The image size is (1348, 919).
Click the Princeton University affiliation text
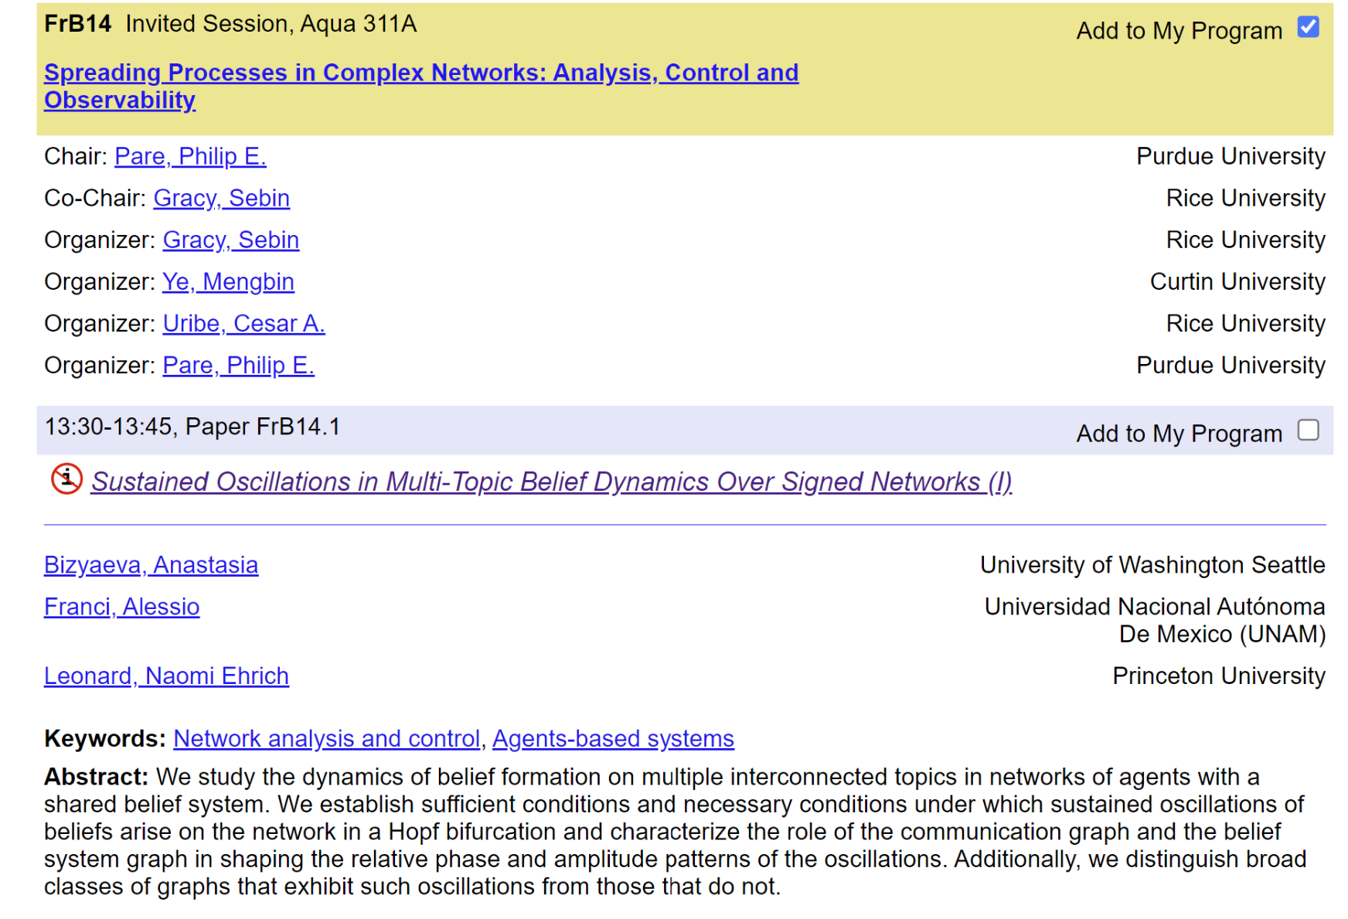(x=1218, y=676)
